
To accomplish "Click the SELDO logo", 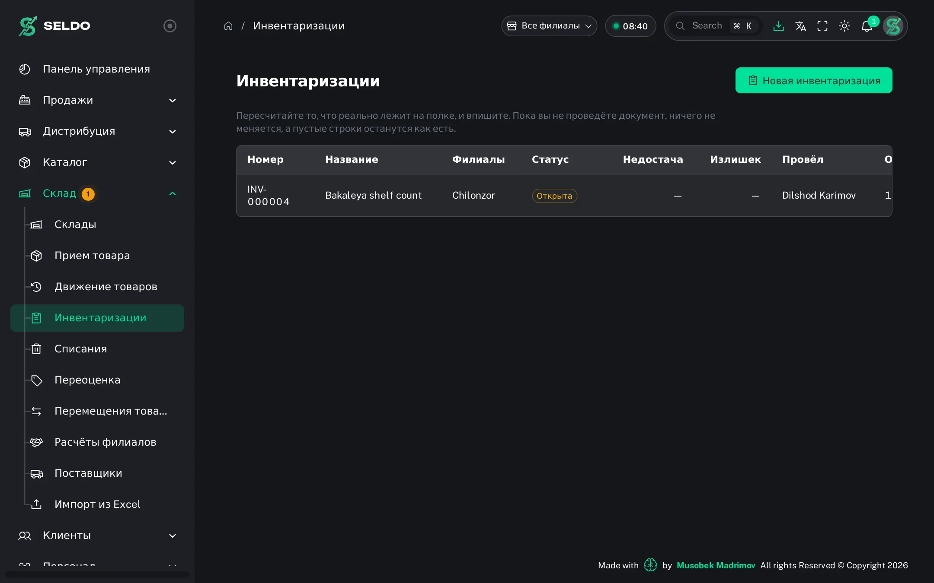I will click(54, 26).
